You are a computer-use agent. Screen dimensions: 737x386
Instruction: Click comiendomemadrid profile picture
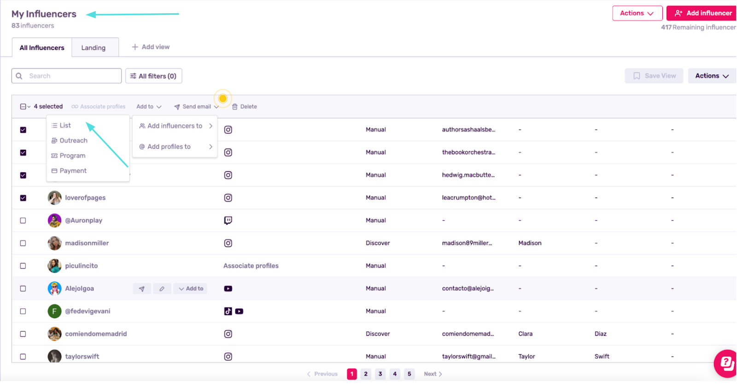click(54, 334)
